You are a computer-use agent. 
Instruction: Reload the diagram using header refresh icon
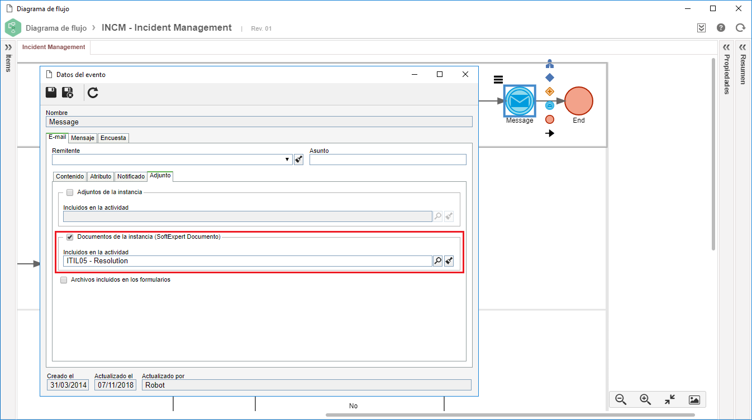click(x=740, y=27)
